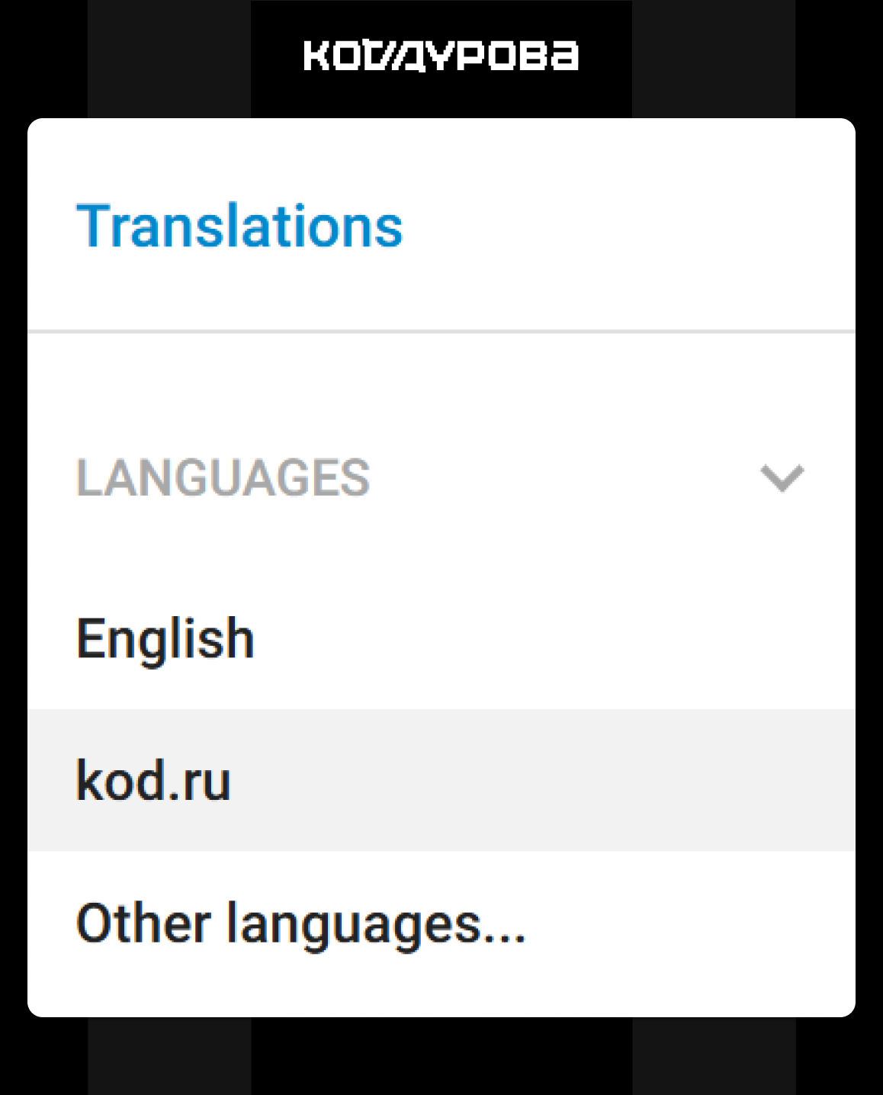The width and height of the screenshot is (883, 1095).
Task: Click the last item, Other languages...
Action: 300,923
